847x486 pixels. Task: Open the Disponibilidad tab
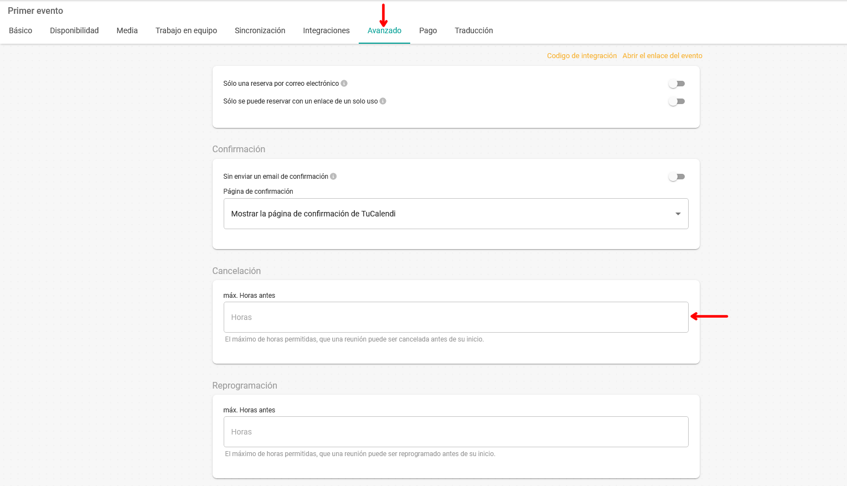point(74,30)
